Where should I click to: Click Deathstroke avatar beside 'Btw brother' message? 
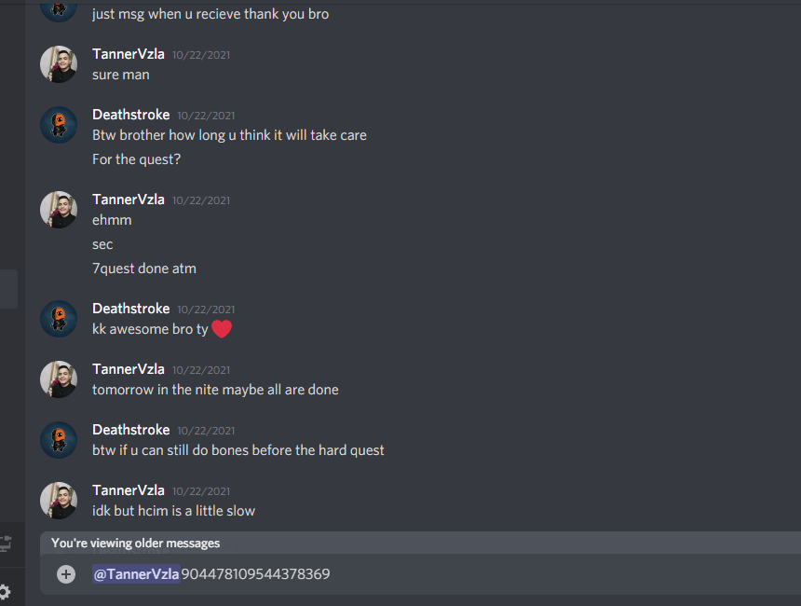click(59, 125)
